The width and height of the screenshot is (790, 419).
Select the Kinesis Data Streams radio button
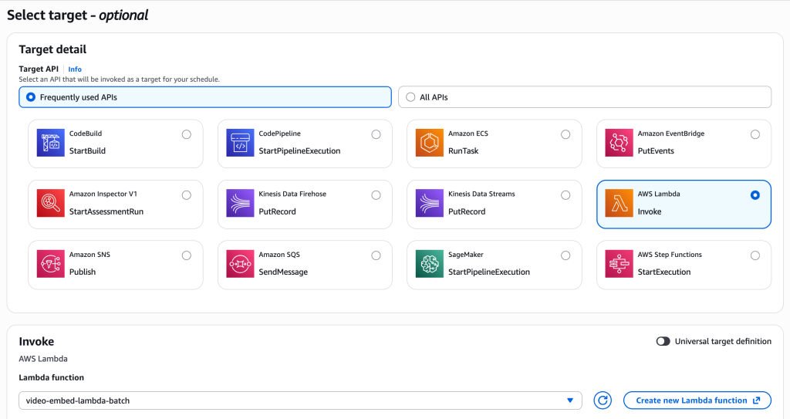click(565, 195)
